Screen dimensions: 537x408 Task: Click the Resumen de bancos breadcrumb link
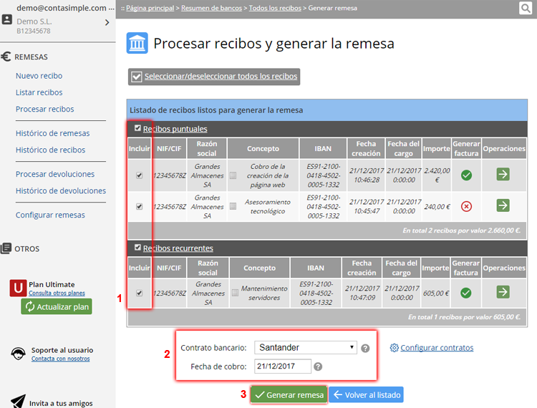coord(212,8)
